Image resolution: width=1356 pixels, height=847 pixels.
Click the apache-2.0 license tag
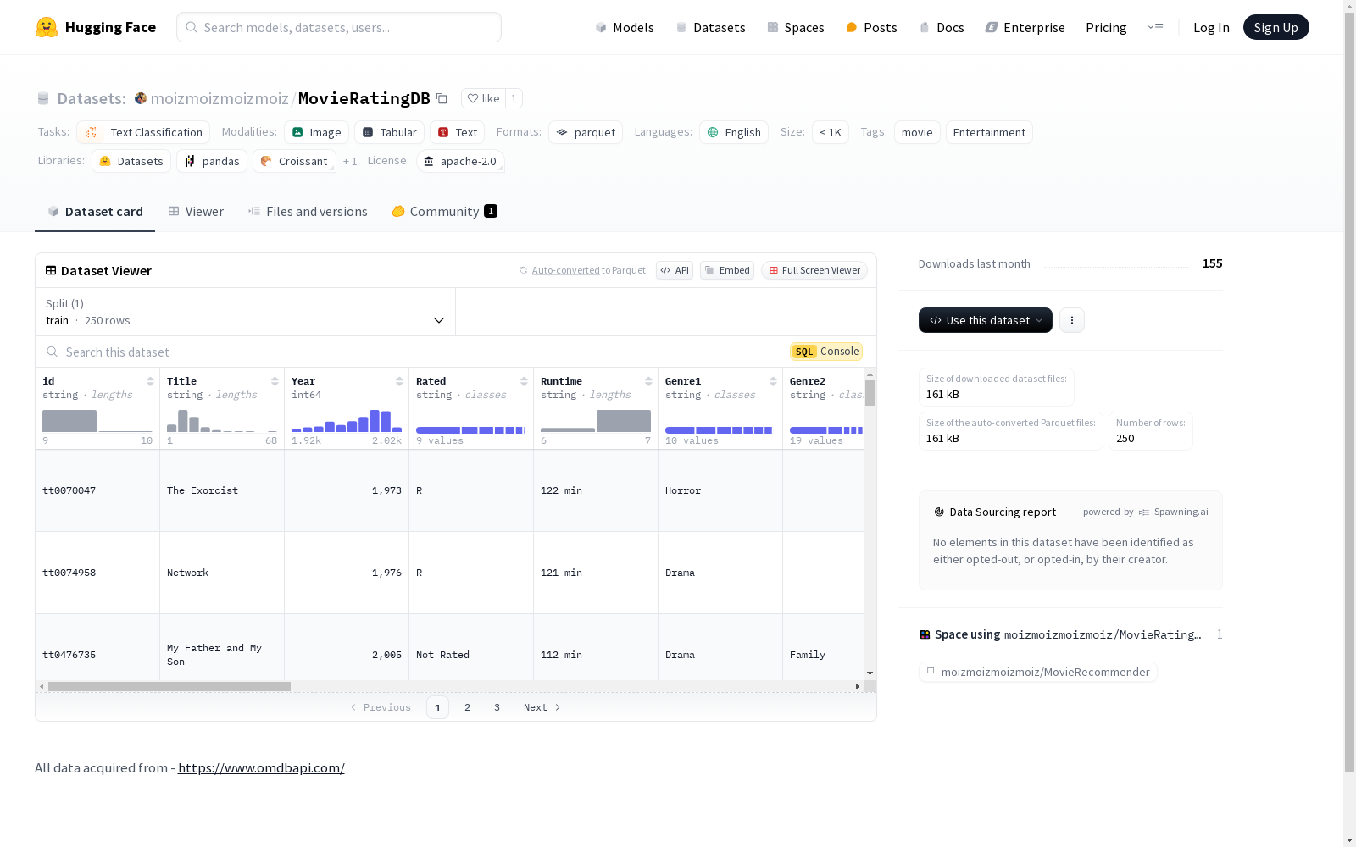click(460, 161)
